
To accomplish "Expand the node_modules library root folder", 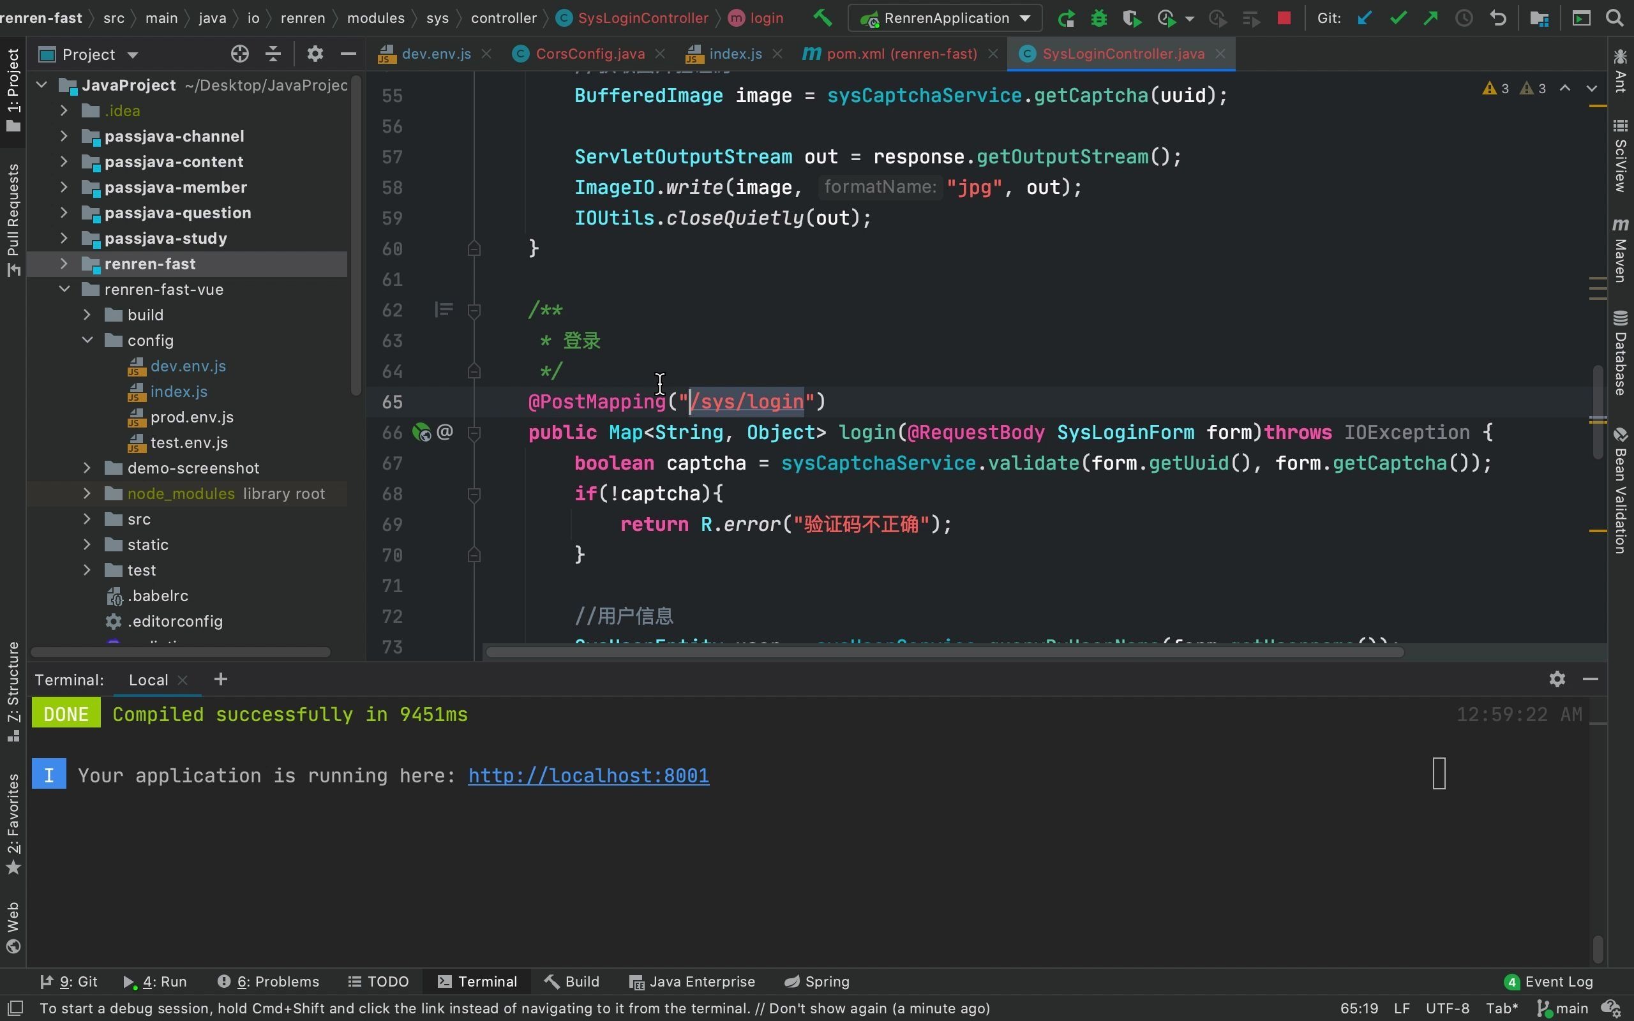I will 87,494.
